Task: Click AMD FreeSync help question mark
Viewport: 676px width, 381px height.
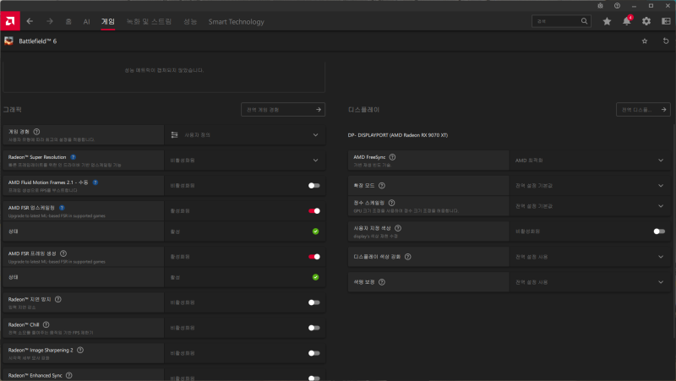Action: [x=392, y=157]
